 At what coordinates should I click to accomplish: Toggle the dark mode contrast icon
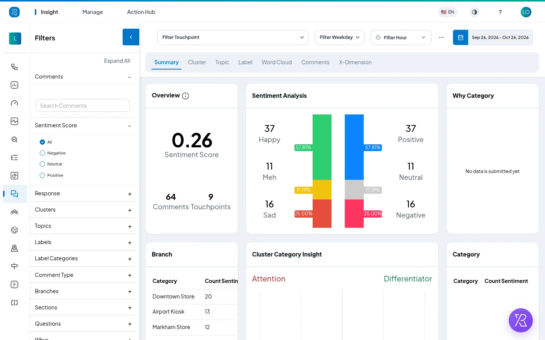click(x=475, y=12)
